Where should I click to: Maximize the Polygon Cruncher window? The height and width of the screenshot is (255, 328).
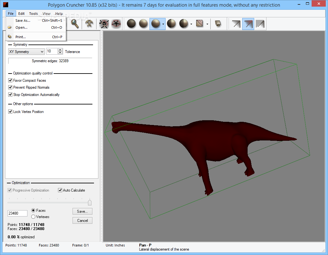[307, 3]
